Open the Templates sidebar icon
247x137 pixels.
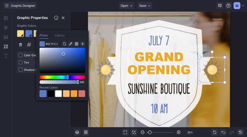point(6,37)
